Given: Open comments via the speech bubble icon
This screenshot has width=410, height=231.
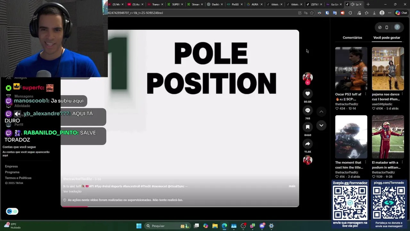Looking at the screenshot, I should 307,110.
